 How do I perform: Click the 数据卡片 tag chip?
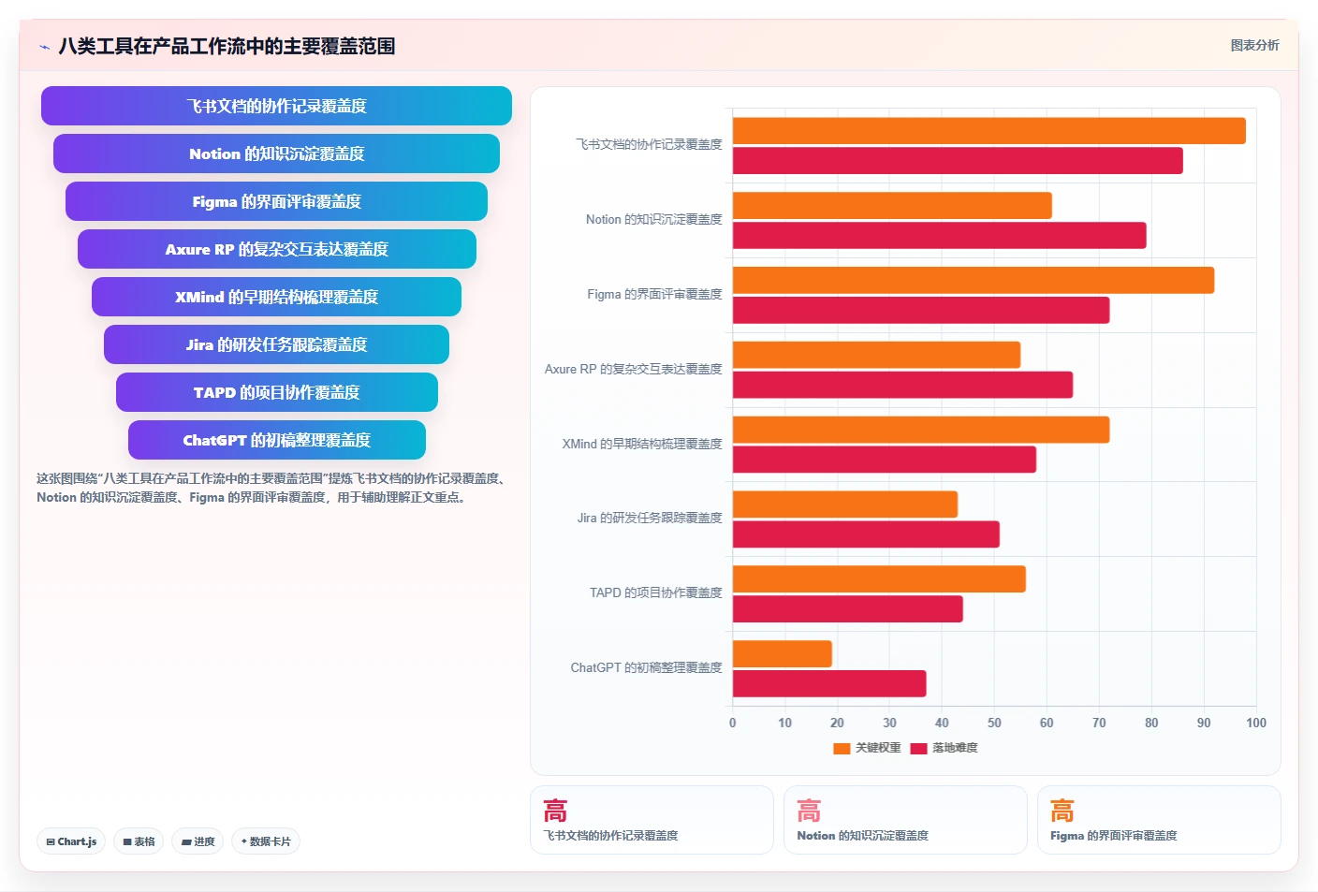[266, 841]
